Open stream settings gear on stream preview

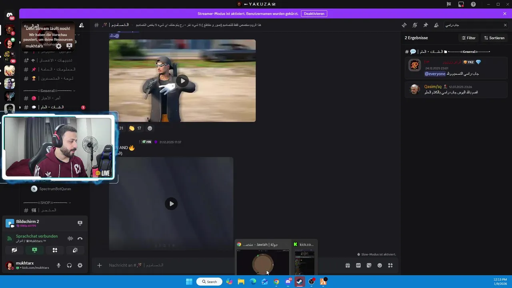[58, 46]
